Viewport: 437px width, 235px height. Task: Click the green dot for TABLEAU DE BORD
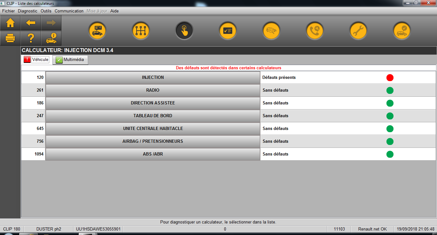coord(390,116)
